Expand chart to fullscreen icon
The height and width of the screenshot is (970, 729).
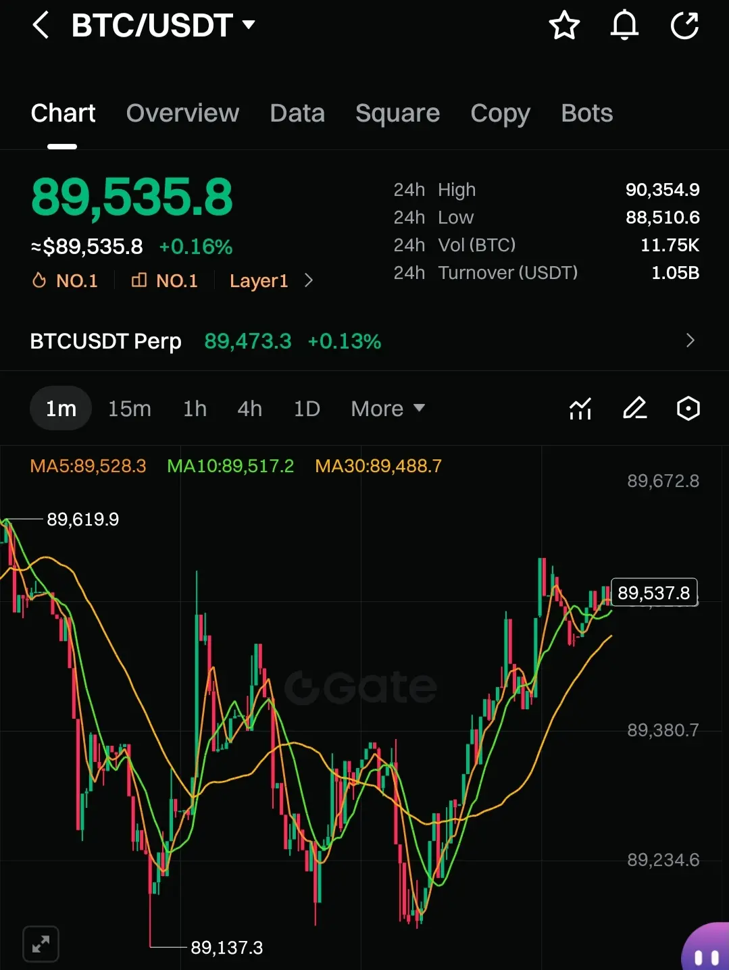(x=41, y=944)
